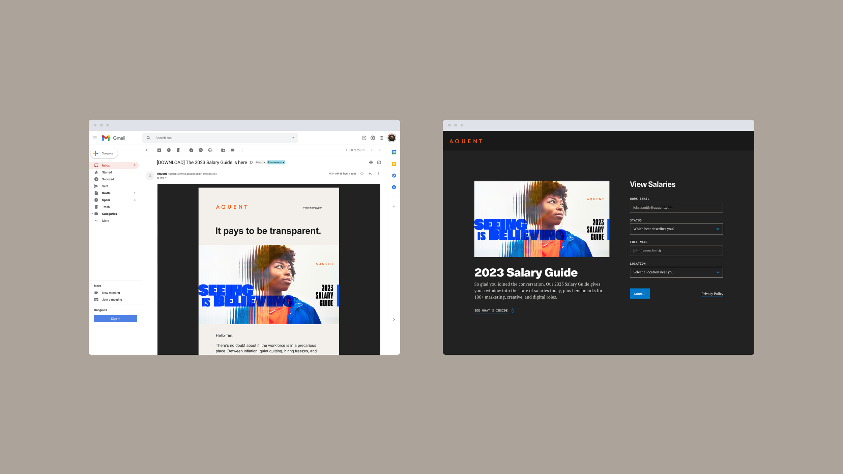The height and width of the screenshot is (474, 843).
Task: Click the blue Submit button
Action: click(640, 294)
